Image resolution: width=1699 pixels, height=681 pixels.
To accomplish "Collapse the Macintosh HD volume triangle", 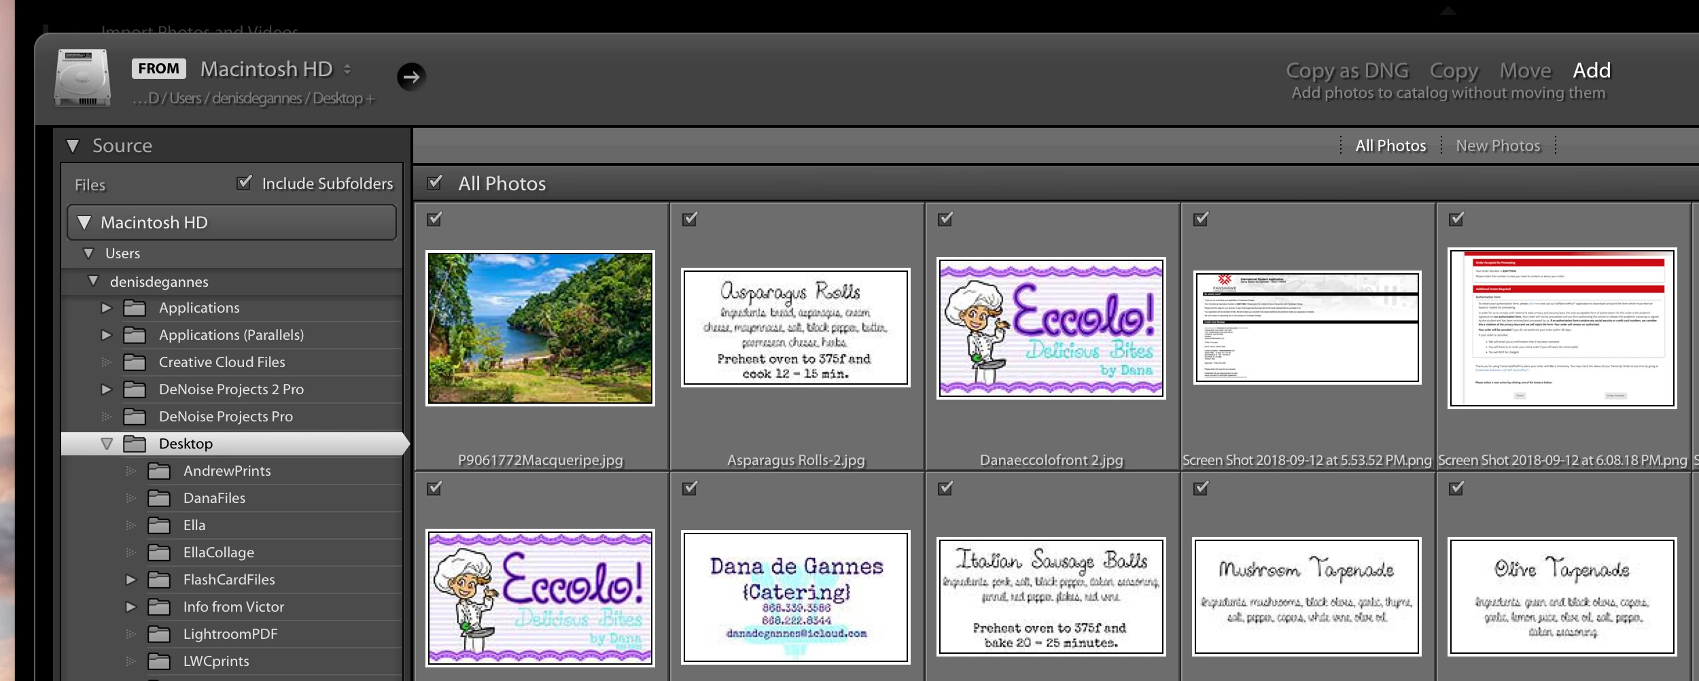I will point(84,222).
